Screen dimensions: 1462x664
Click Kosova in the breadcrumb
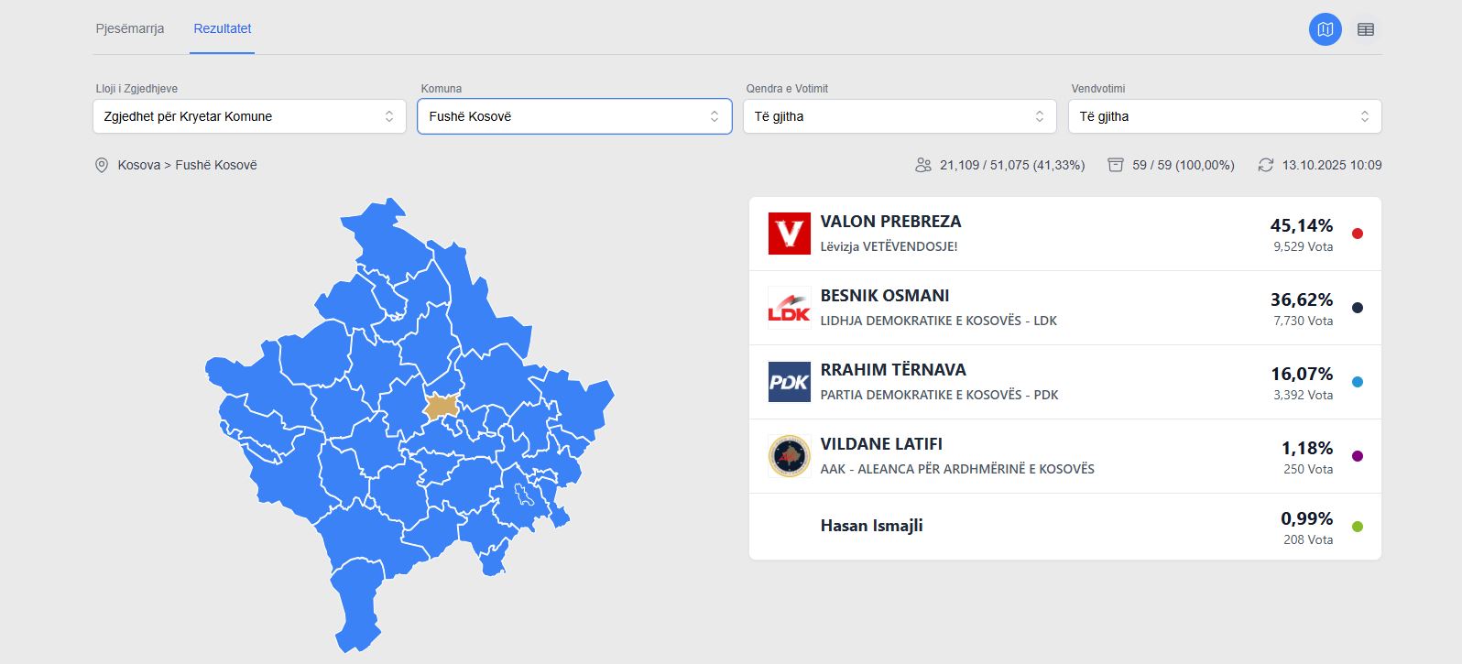click(x=138, y=165)
